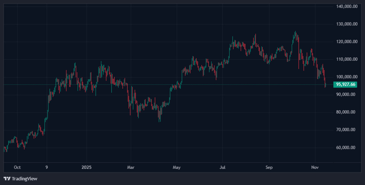Click the 70,000.00 price axis label
This screenshot has width=365, height=185.
point(347,130)
